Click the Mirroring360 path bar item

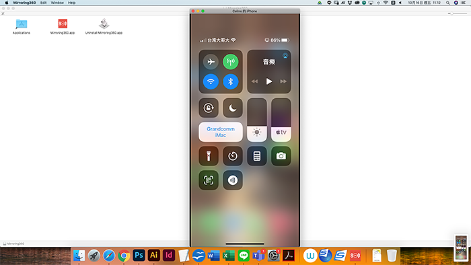(x=13, y=243)
